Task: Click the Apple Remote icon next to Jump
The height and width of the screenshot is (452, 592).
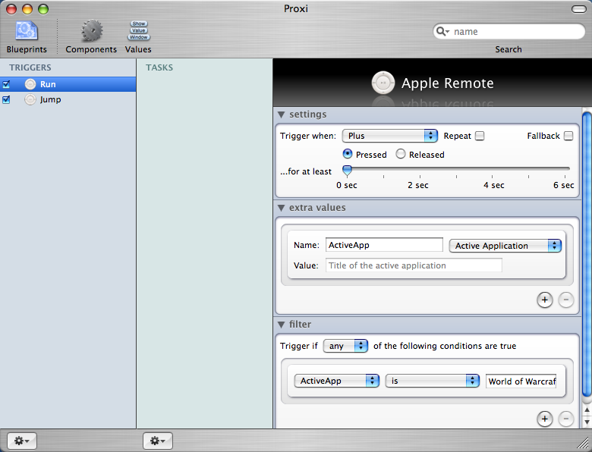Action: (30, 99)
